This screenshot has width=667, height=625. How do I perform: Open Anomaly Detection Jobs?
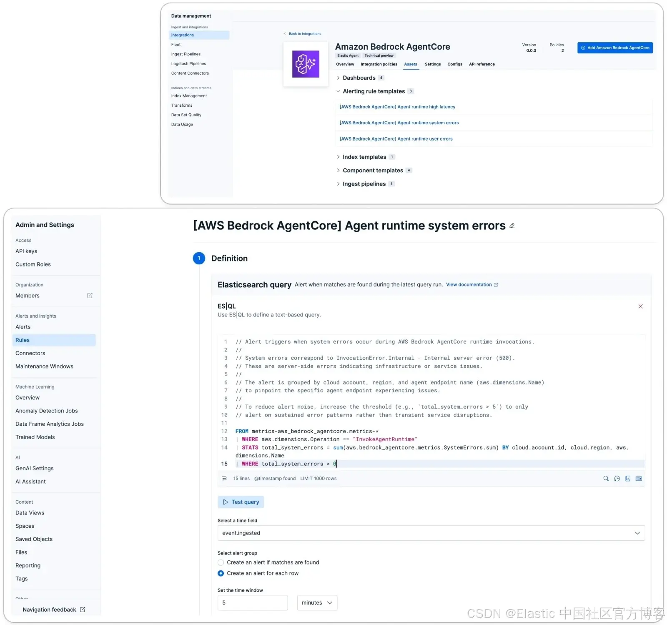pos(47,411)
